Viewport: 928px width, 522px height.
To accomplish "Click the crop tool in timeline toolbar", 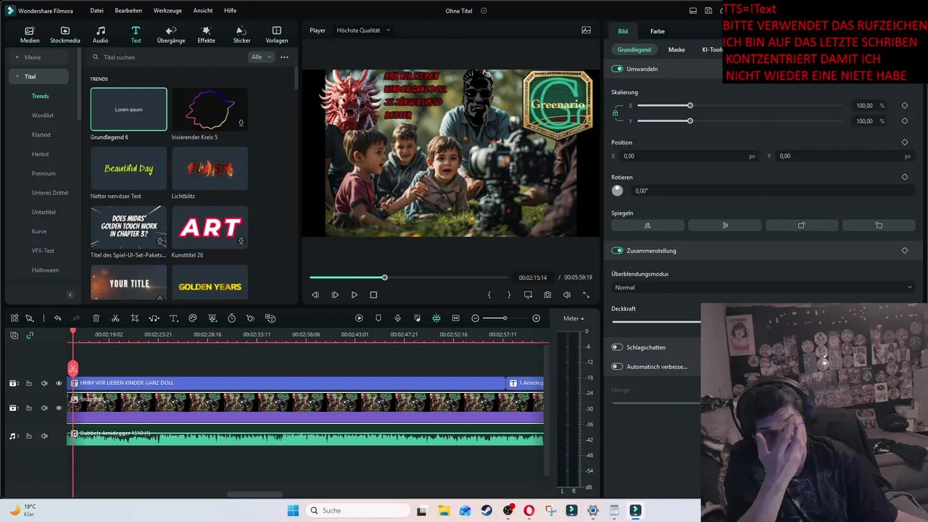I will (x=135, y=318).
